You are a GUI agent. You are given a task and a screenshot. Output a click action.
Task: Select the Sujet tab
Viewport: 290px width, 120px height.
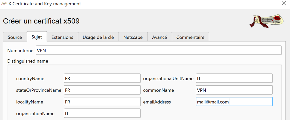pyautogui.click(x=37, y=37)
